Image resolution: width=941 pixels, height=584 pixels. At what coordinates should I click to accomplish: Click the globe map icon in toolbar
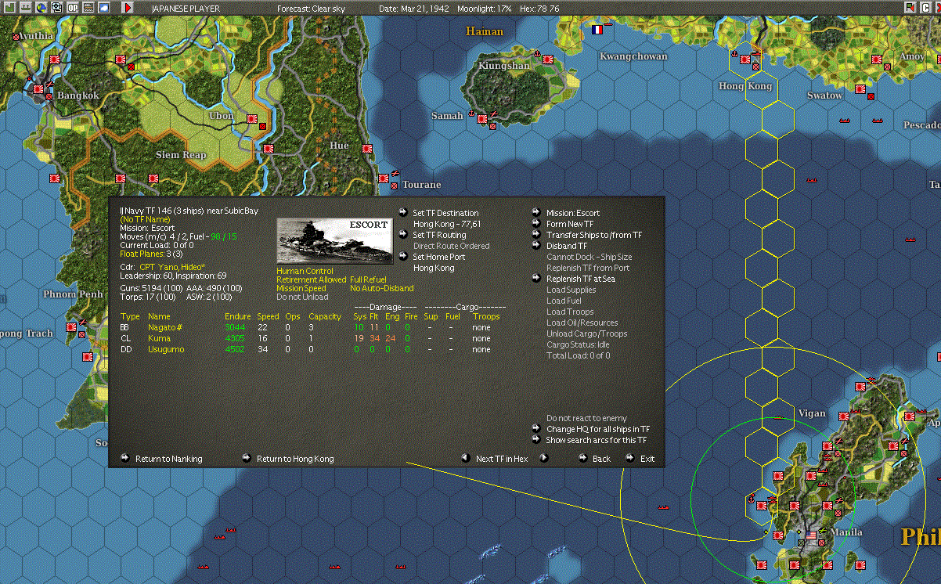41,8
